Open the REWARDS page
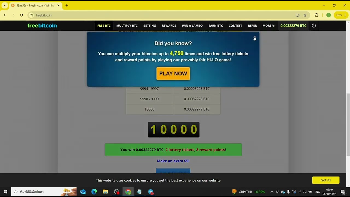The image size is (350, 197). [169, 26]
